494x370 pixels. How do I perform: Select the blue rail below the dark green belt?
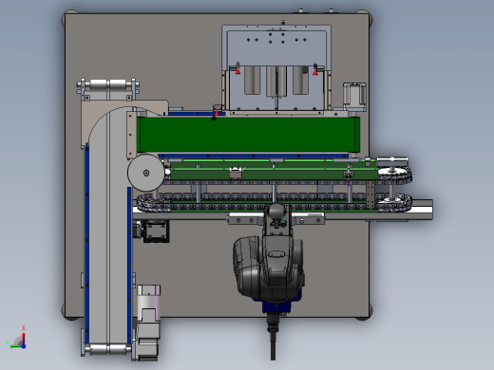(x=254, y=156)
